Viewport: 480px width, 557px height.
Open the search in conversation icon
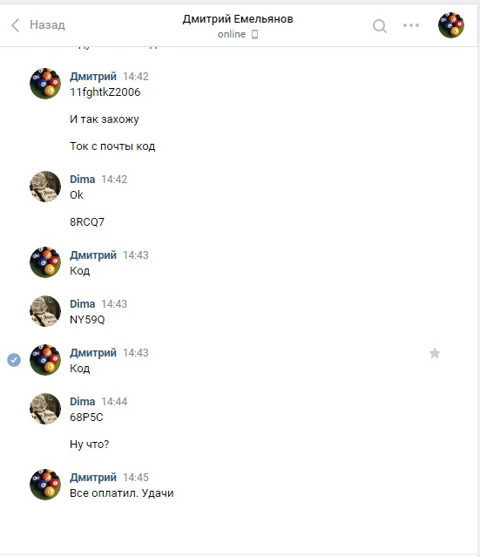click(380, 26)
